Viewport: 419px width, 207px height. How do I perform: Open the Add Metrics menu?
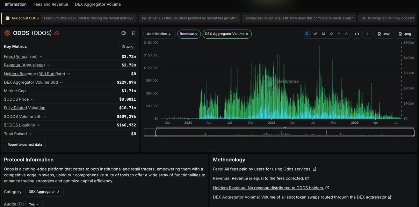click(x=159, y=34)
